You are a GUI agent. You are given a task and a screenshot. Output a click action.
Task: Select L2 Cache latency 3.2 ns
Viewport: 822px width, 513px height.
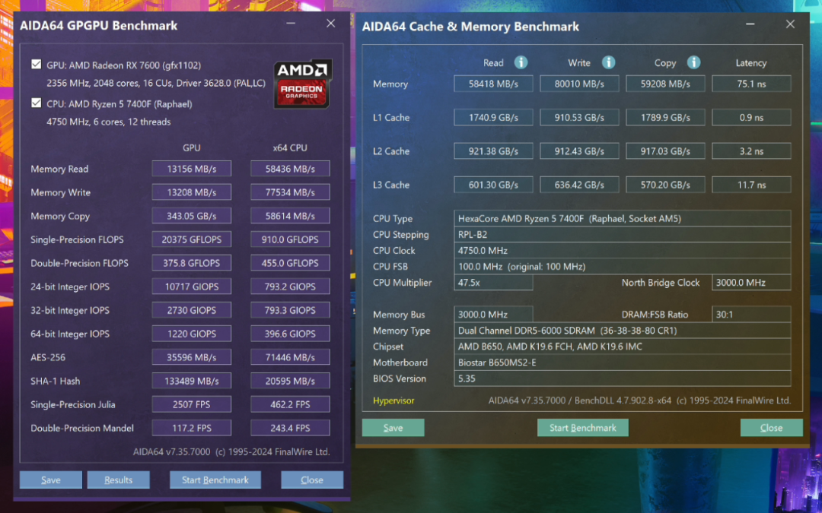[x=751, y=150]
